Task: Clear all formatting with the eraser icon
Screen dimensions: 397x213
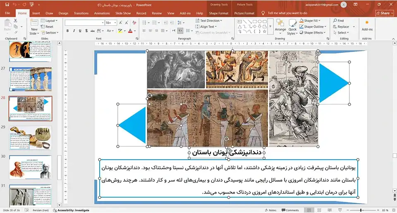Action: click(134, 23)
